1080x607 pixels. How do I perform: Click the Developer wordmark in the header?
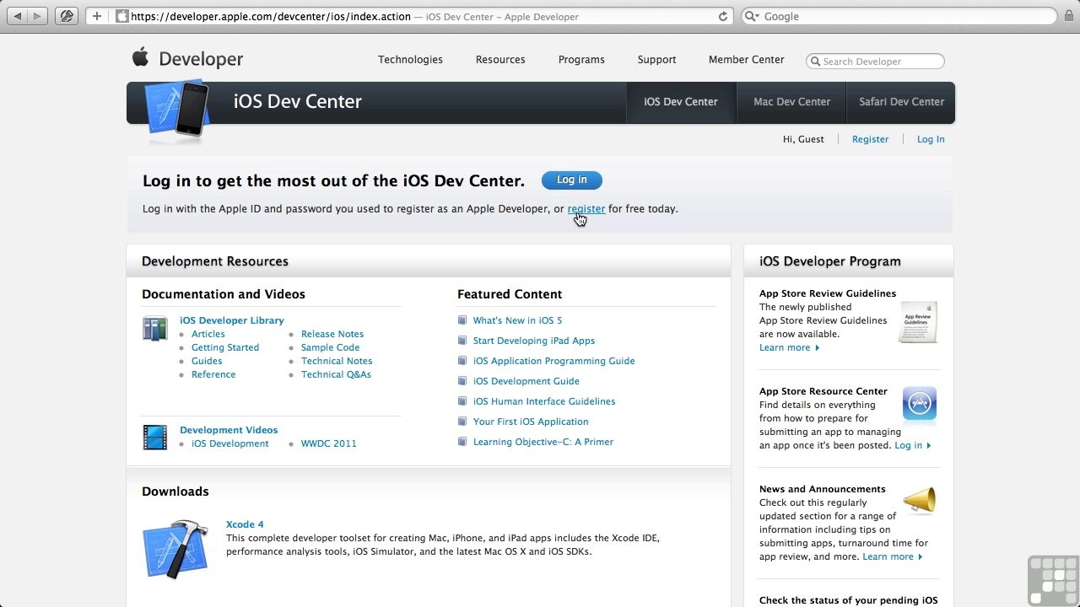[x=201, y=60]
